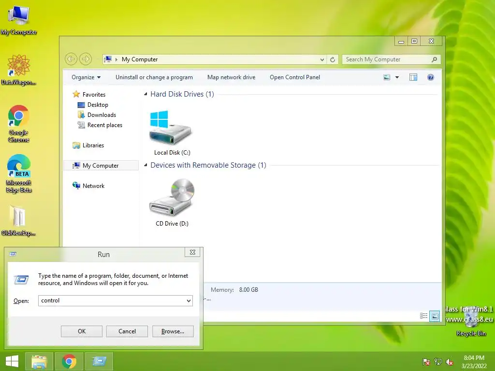
Task: Click OK in the Run dialog
Action: (82, 331)
